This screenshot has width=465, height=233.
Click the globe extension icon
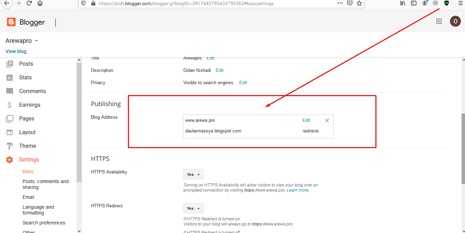[x=435, y=3]
